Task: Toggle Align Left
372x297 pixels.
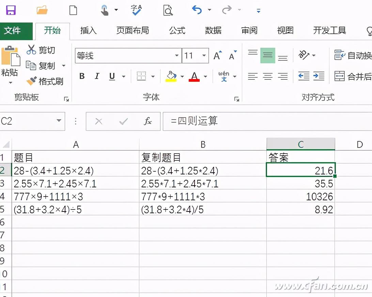Action: pyautogui.click(x=253, y=76)
